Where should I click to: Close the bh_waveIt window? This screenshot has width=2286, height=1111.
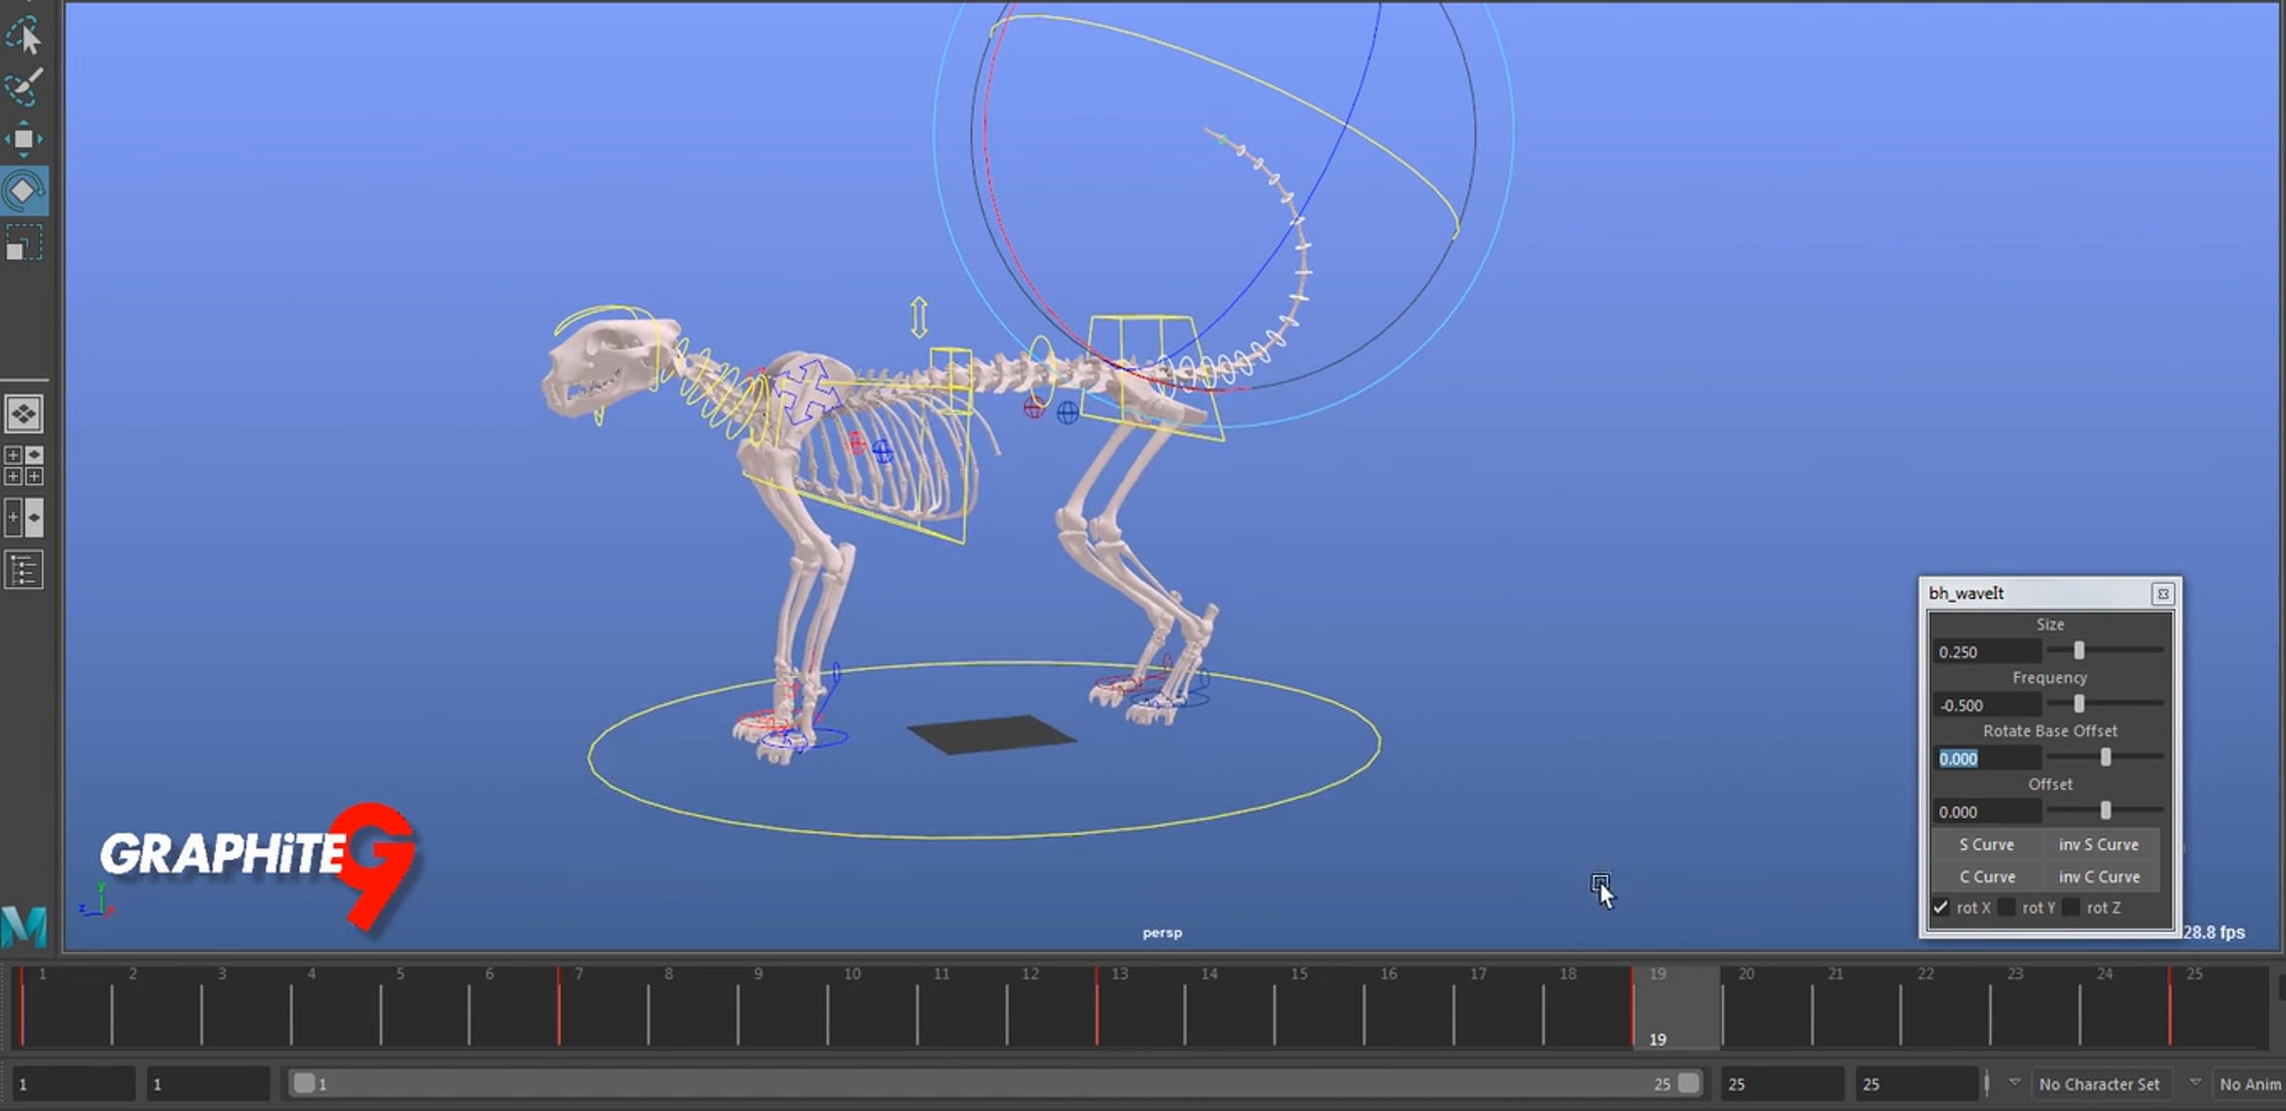pyautogui.click(x=2162, y=594)
